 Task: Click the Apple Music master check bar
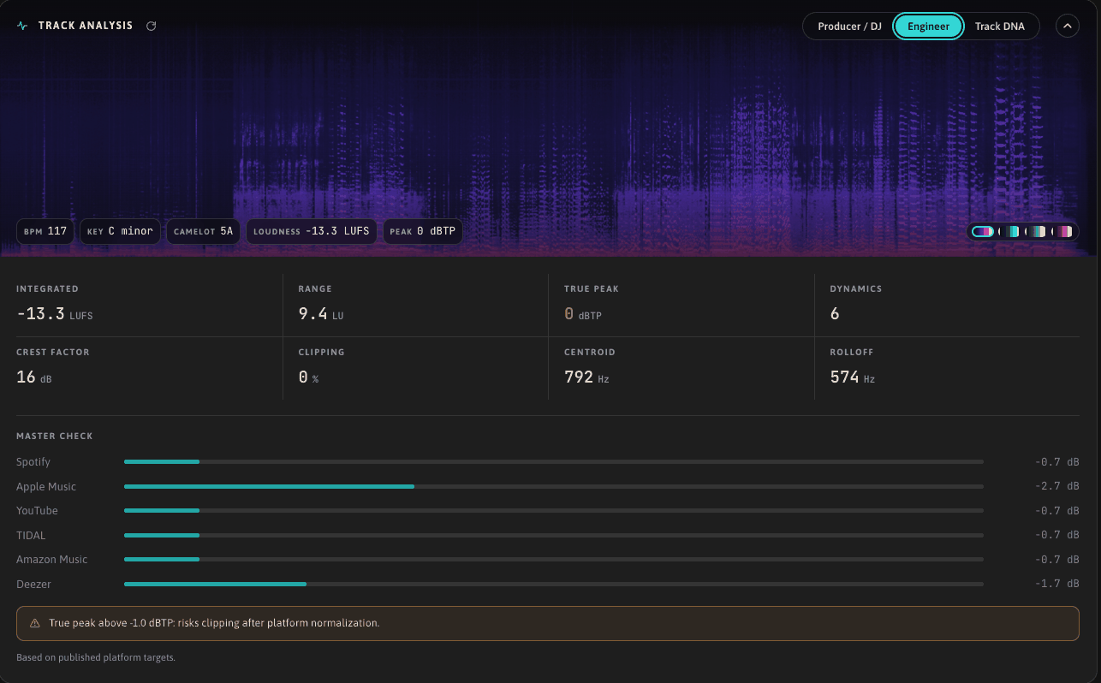[553, 486]
